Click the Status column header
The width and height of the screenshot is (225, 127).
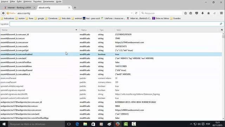click(x=89, y=30)
